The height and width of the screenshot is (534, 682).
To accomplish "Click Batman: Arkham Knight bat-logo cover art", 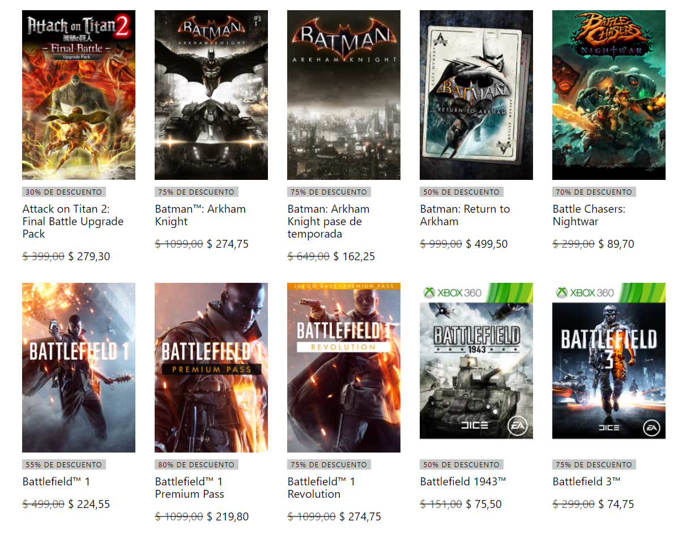I will (x=211, y=95).
